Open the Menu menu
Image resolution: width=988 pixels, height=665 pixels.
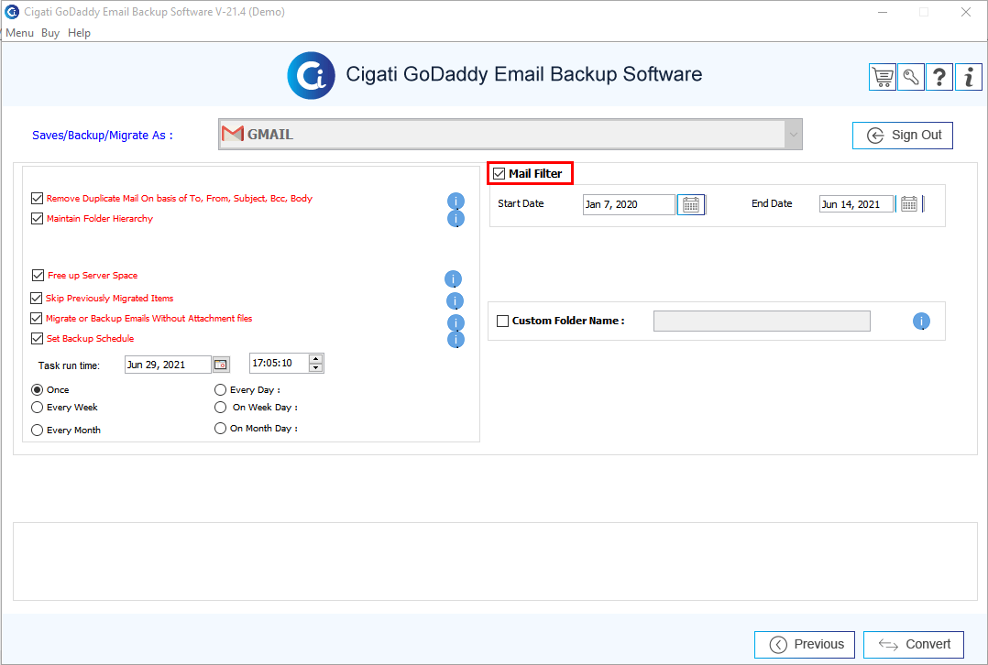[19, 33]
